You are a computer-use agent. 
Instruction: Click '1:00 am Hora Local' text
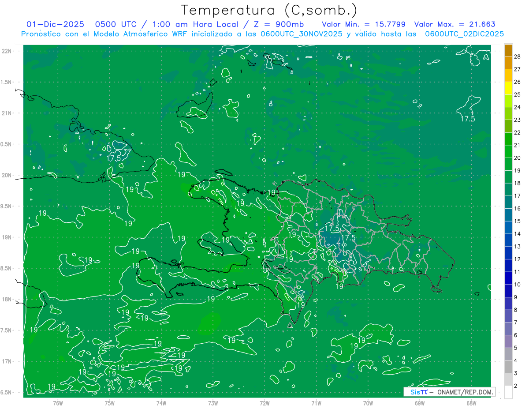pos(195,24)
